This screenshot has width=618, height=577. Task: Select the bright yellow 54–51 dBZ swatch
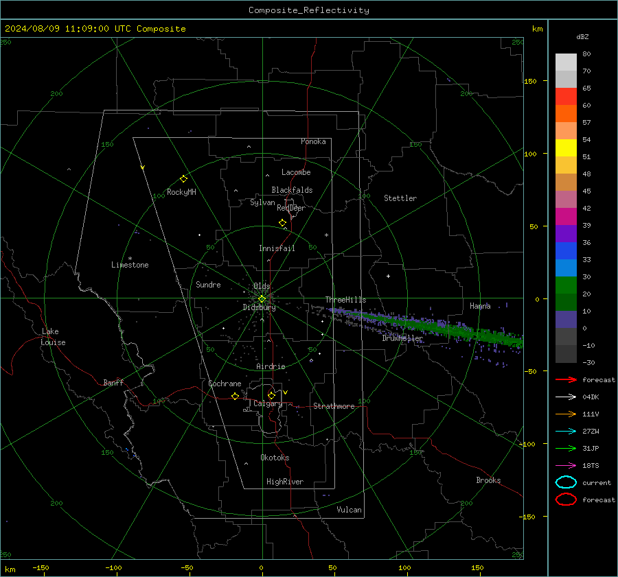566,148
